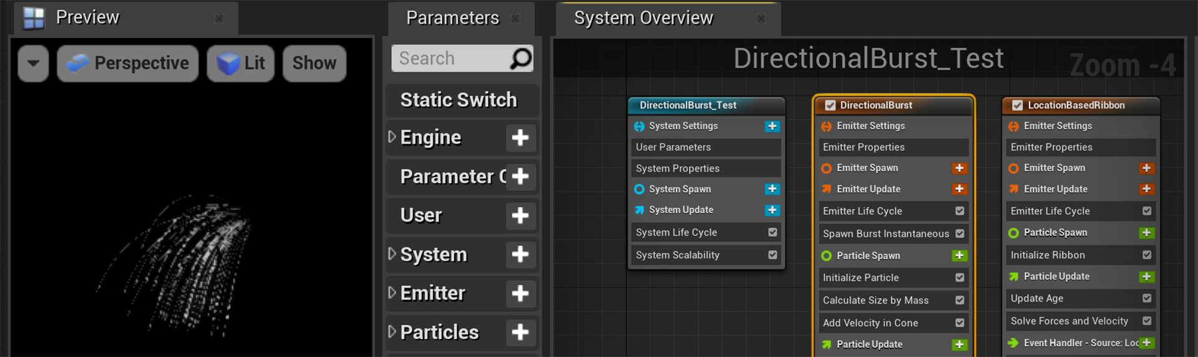Add a new Particles parameter
The width and height of the screenshot is (1198, 357).
pos(520,332)
